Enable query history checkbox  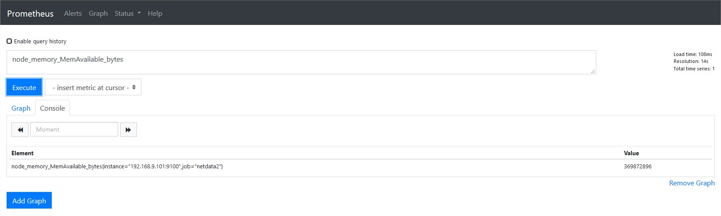9,41
